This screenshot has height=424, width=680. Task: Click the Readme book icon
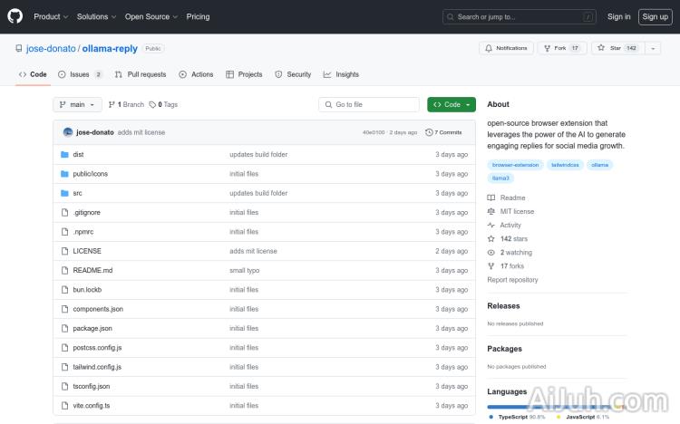pyautogui.click(x=491, y=198)
